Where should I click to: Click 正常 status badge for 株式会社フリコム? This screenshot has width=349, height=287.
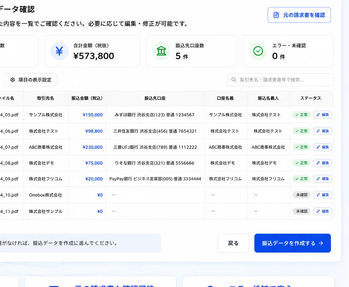click(x=302, y=179)
